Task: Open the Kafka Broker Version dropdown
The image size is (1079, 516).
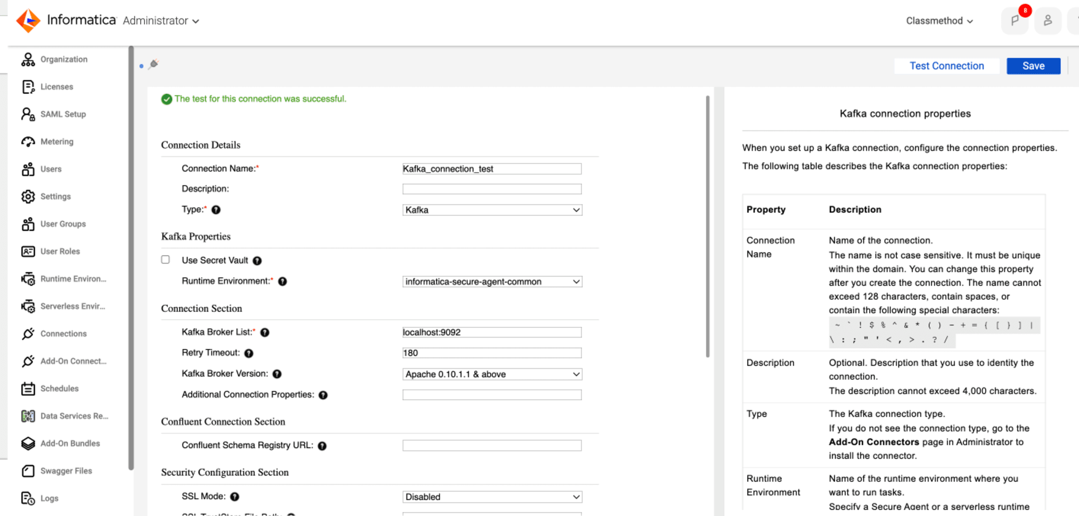Action: point(492,374)
